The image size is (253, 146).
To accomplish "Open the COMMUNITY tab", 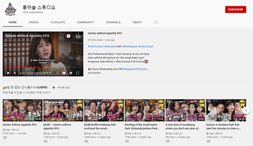I will click(x=85, y=22).
